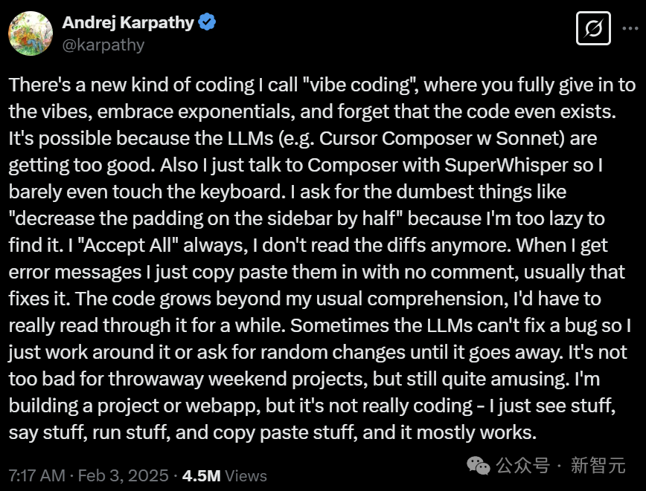646x491 pixels.
Task: Open Andrej Karpathy's profile avatar
Action: click(x=31, y=33)
